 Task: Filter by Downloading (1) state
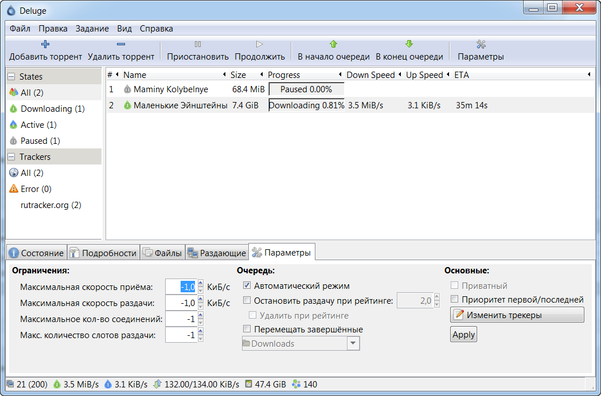[54, 108]
